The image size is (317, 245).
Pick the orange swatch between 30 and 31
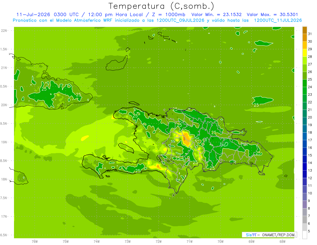305,38
